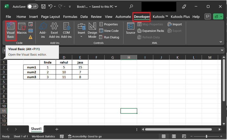Click Workbook Statistics in status bar
The height and width of the screenshot is (140, 227).
click(x=43, y=136)
